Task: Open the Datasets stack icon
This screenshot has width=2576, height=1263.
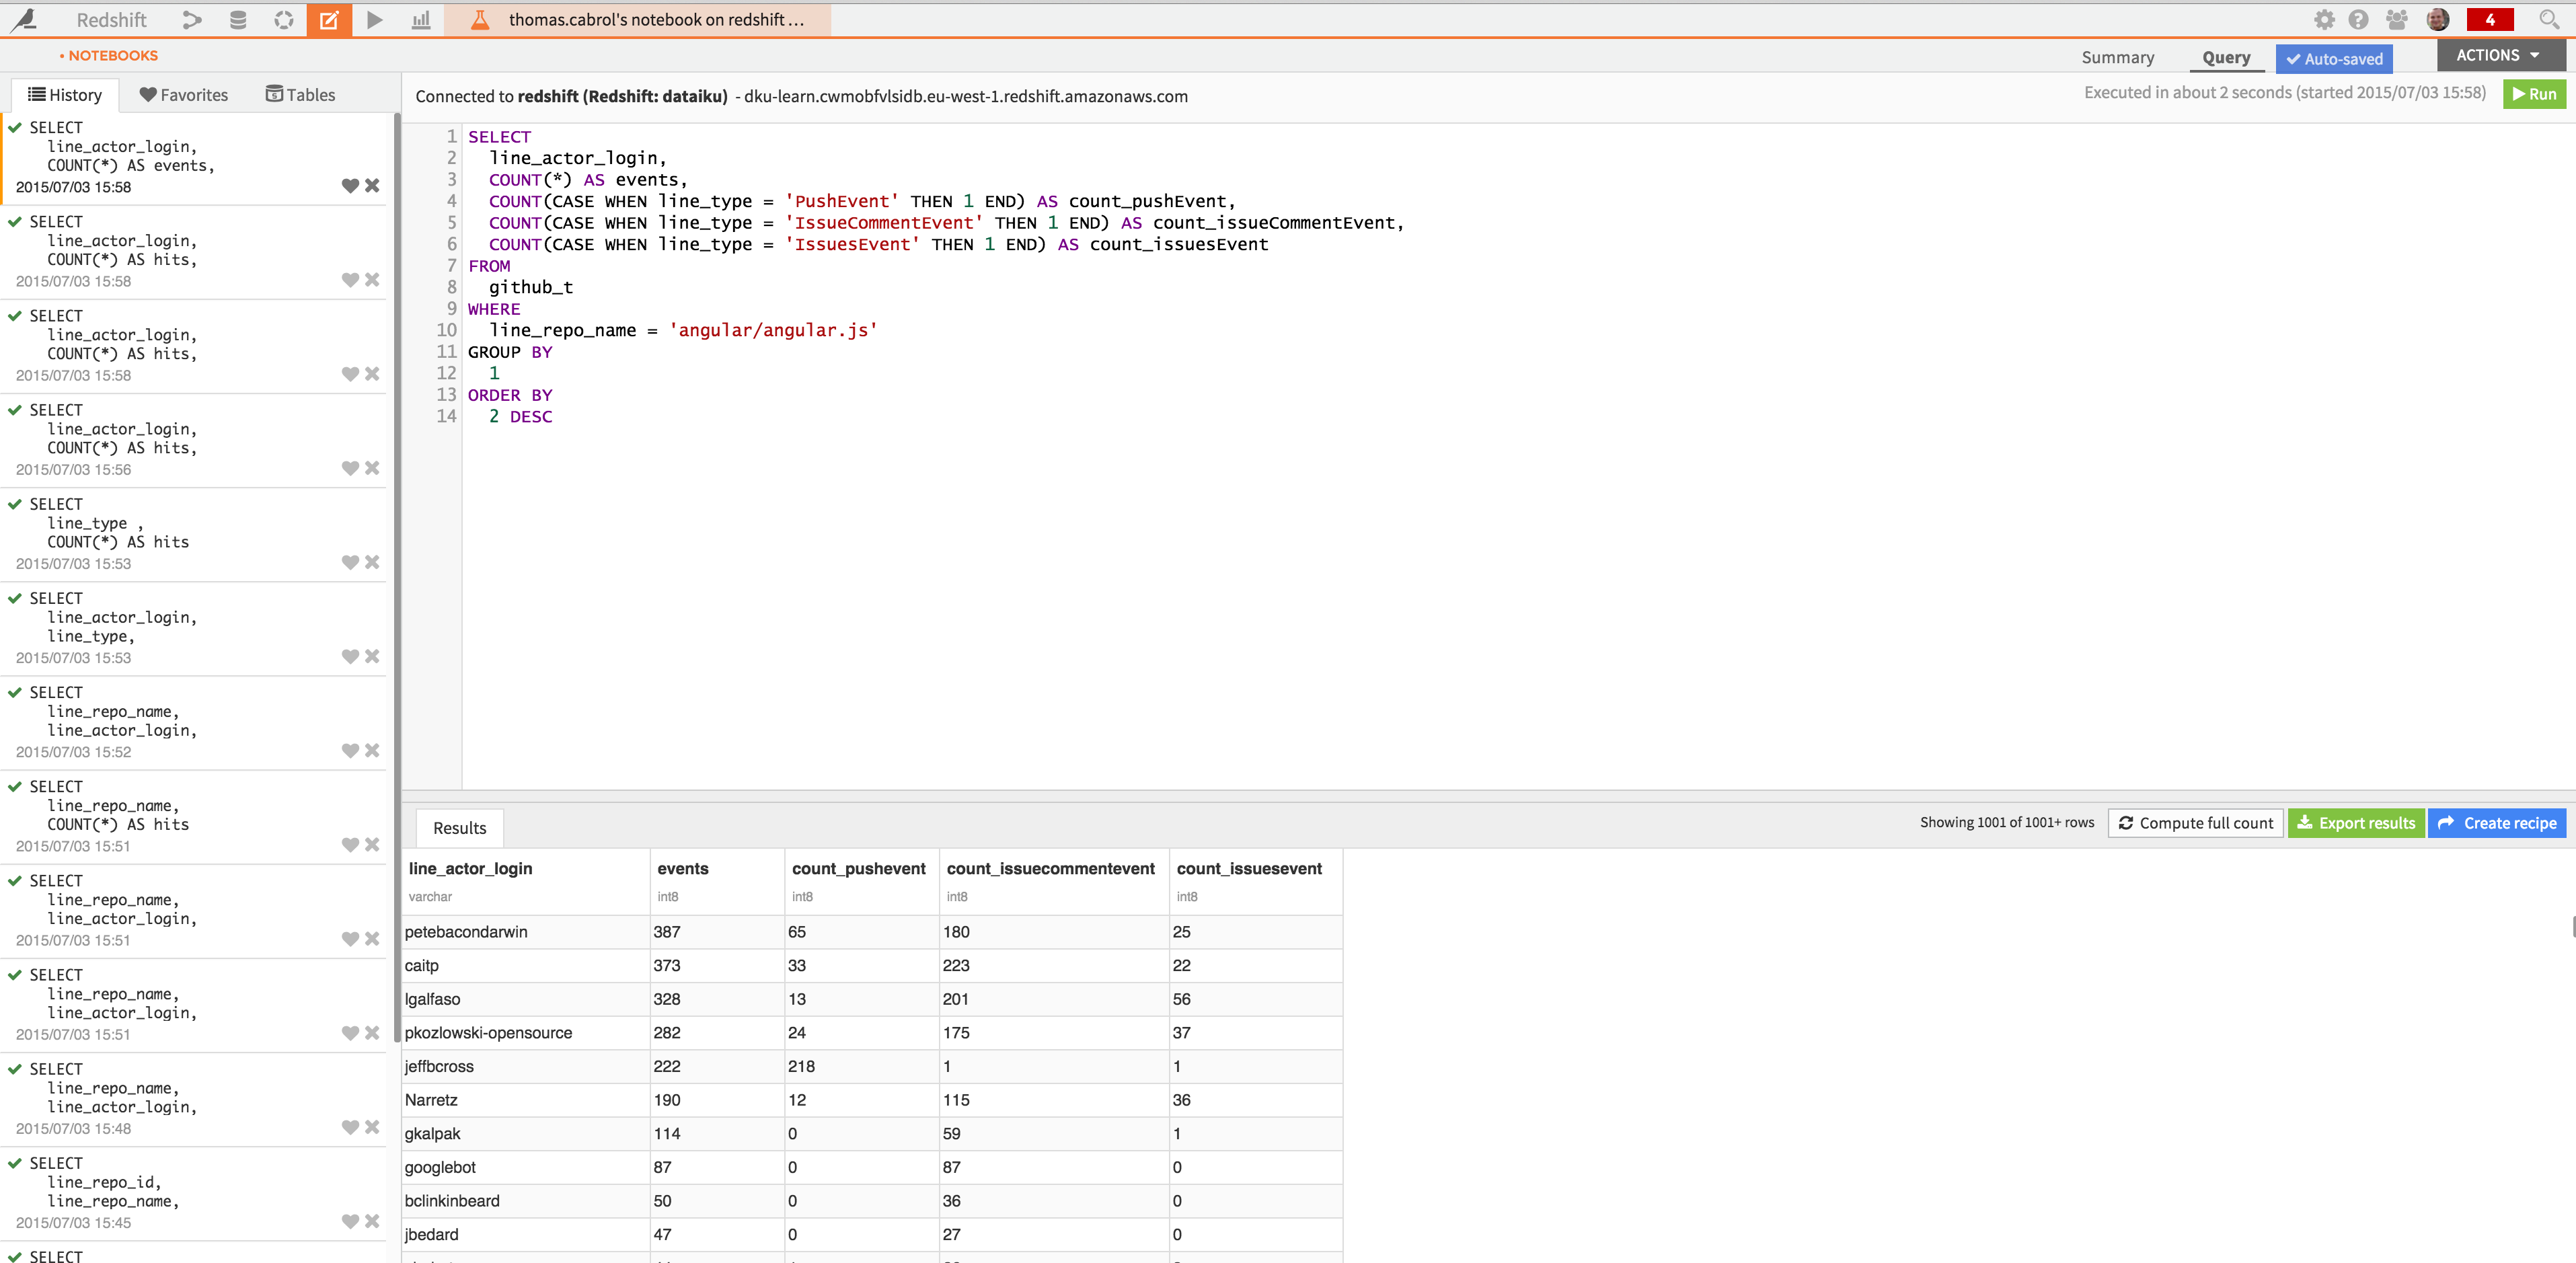Action: pyautogui.click(x=238, y=20)
